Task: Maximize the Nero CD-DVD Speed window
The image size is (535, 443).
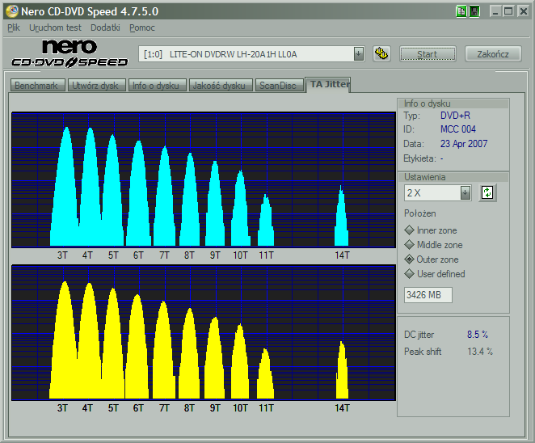Action: (x=508, y=11)
